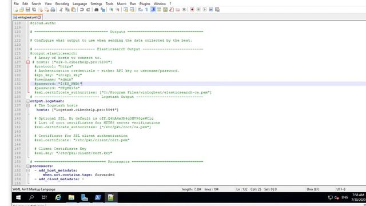Open PowerShell from the taskbar

click(98, 197)
